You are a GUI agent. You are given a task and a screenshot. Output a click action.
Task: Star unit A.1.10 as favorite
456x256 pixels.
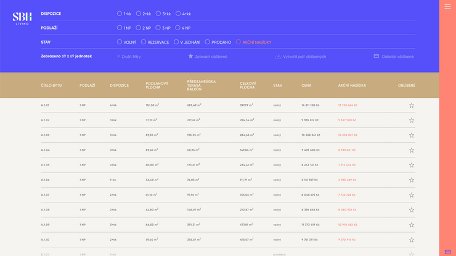click(x=412, y=240)
